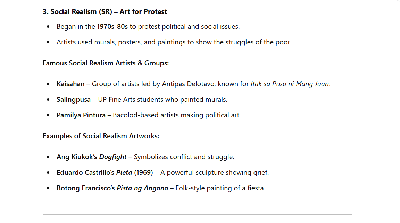Click the italic title Pista ng Angono
Viewport: 400px width, 223px height.
pos(142,188)
